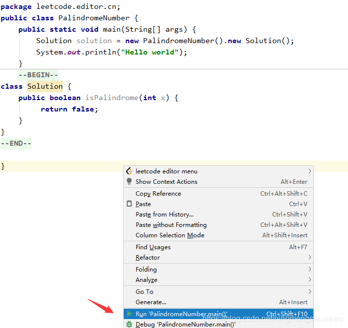This screenshot has height=328, width=348.
Task: Run 'PalindromeNumber.main()' from the menu
Action: tap(181, 314)
